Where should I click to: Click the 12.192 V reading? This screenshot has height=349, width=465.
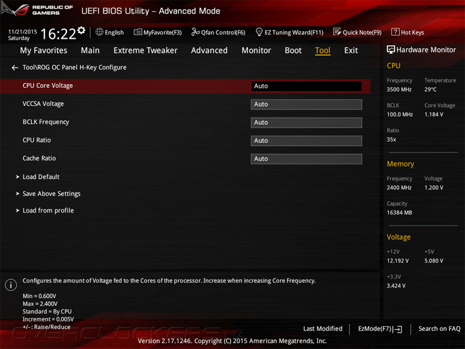[397, 261]
